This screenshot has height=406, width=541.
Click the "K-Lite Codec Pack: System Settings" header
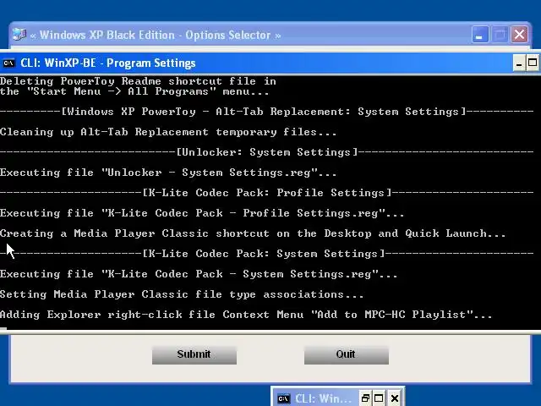[x=267, y=254]
